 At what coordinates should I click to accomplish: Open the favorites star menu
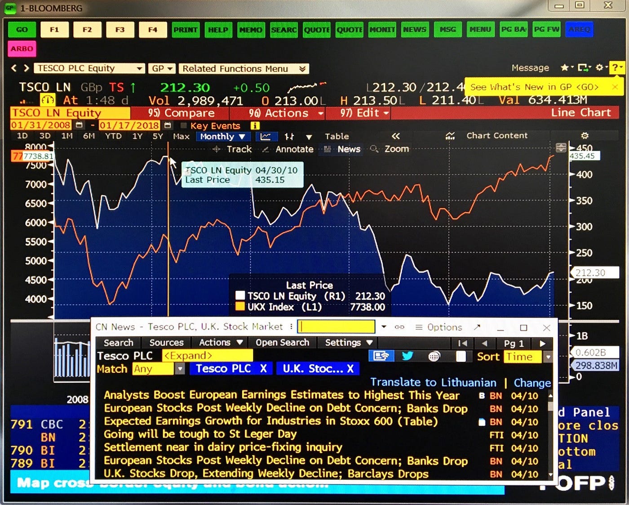click(567, 67)
